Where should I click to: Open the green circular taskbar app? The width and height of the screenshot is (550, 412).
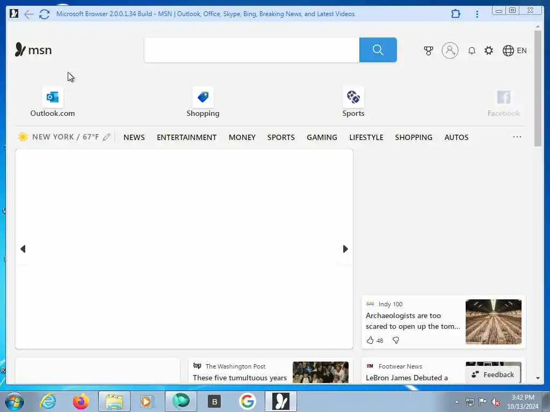[181, 401]
